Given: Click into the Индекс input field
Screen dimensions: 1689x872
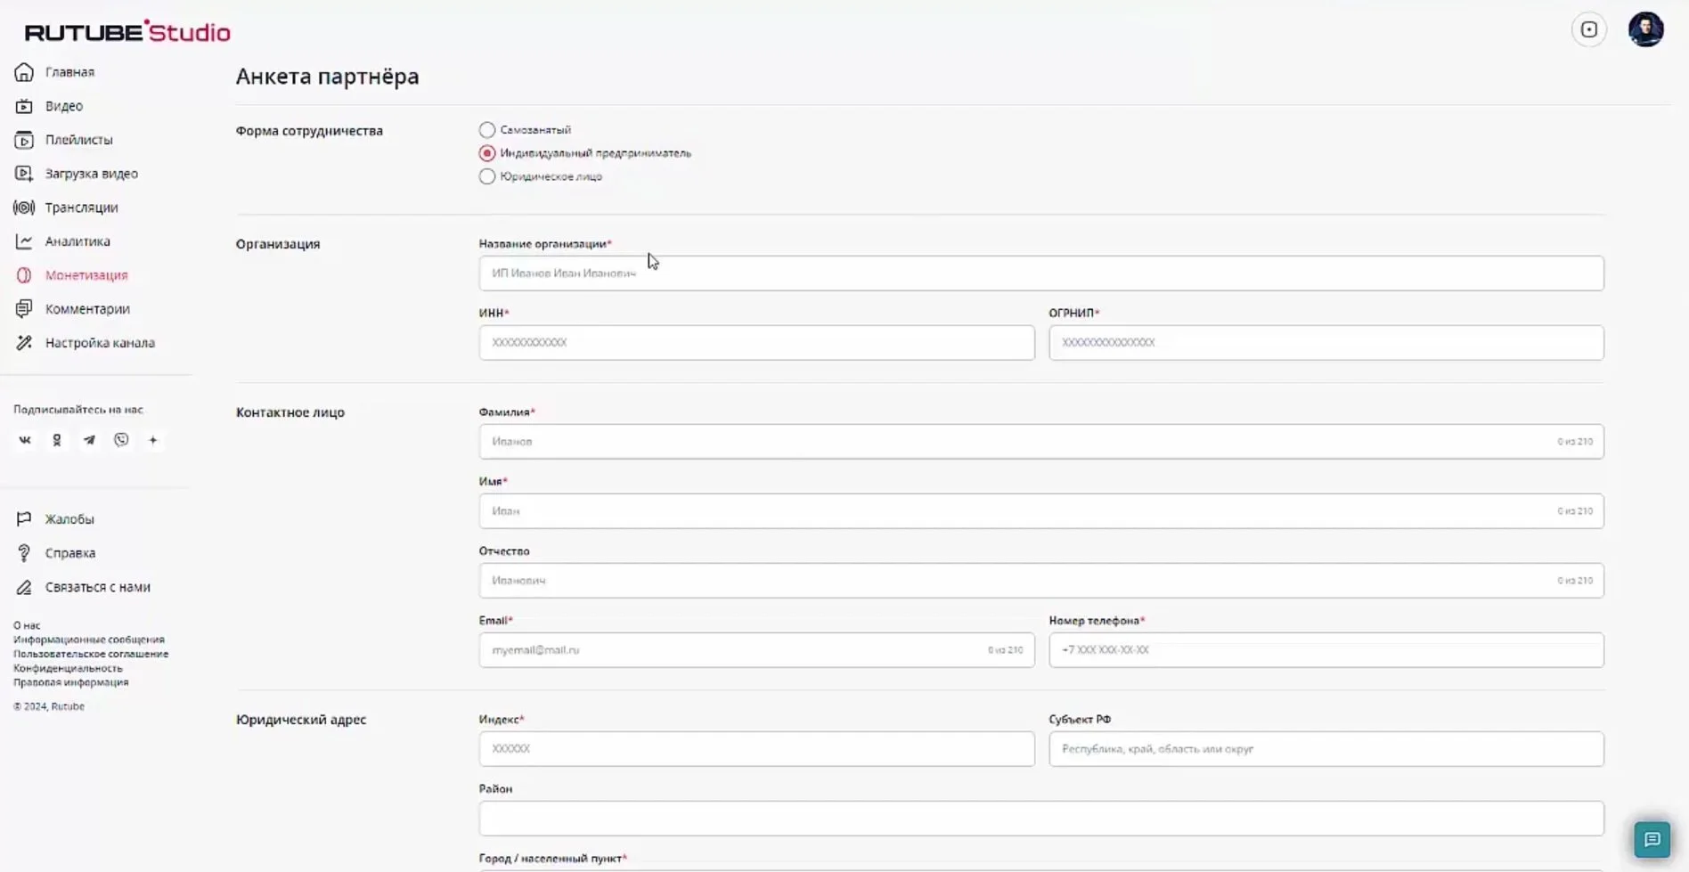Looking at the screenshot, I should click(757, 749).
